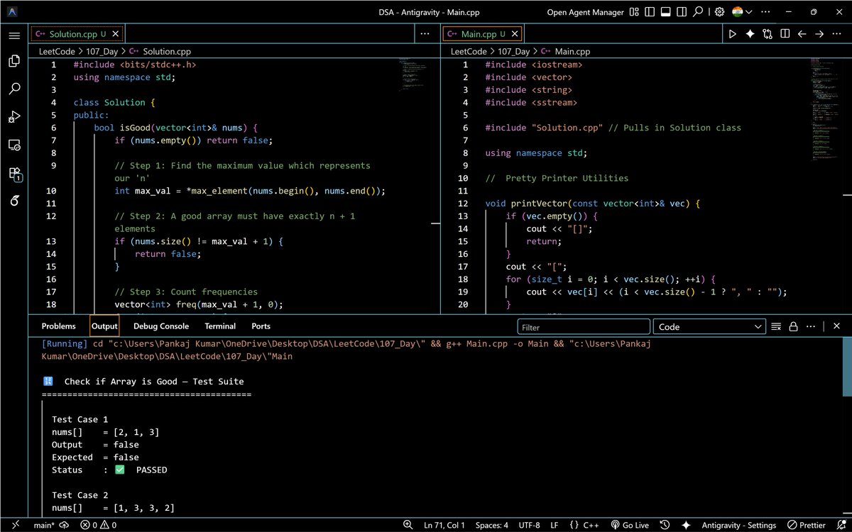
Task: Go forward with the right arrow
Action: click(819, 33)
